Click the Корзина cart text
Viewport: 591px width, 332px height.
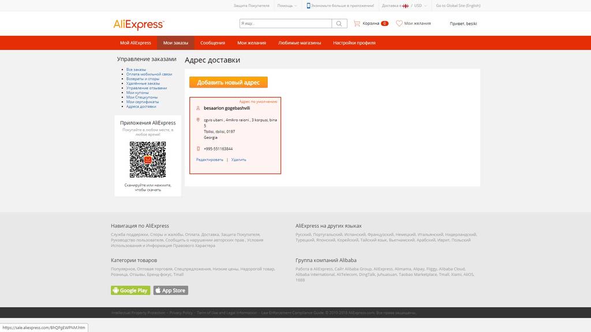(x=371, y=23)
